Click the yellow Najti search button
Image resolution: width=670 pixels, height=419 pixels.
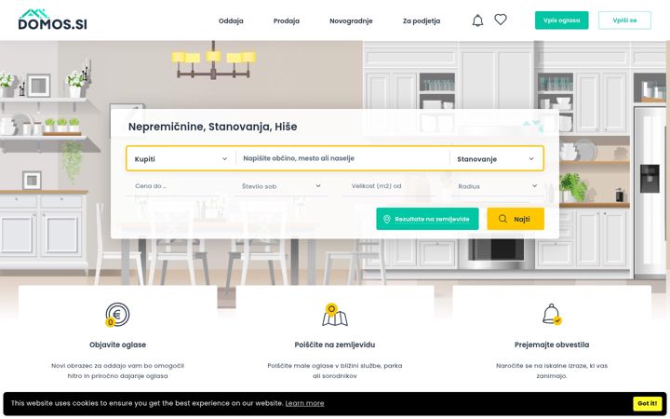[x=516, y=219]
